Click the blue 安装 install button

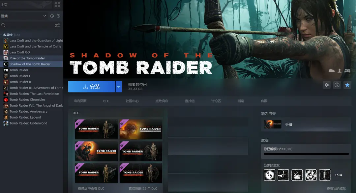(92, 87)
